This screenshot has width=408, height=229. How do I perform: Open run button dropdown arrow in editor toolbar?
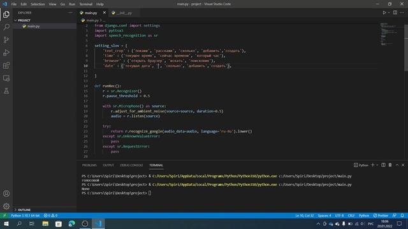pyautogui.click(x=389, y=13)
